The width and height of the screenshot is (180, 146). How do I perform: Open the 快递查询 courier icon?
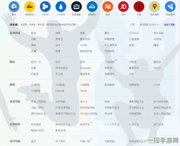pos(170,7)
